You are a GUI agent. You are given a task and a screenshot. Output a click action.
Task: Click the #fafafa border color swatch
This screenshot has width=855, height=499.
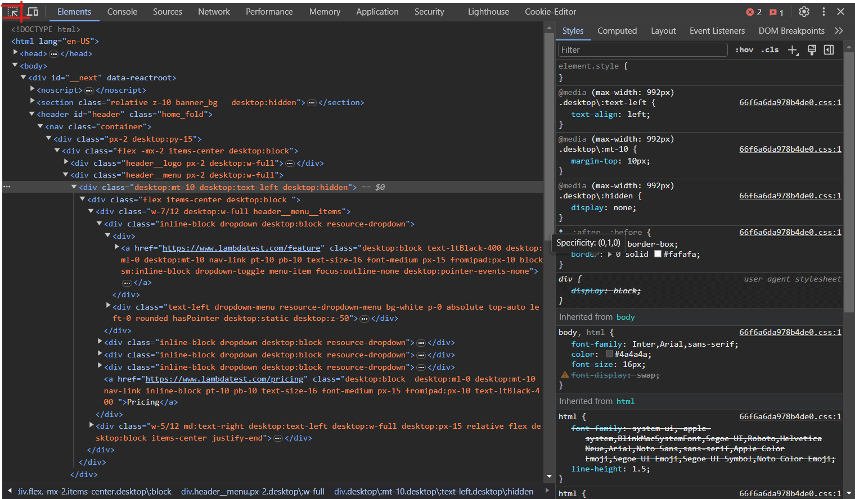(657, 254)
